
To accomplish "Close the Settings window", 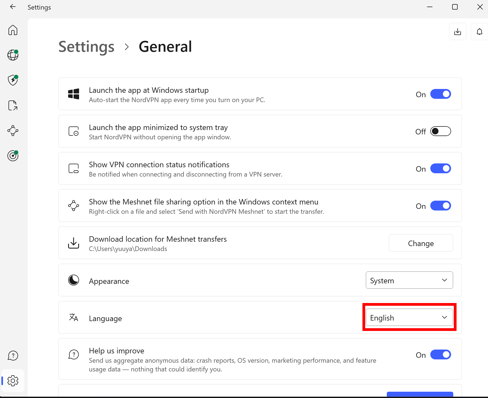I will [x=480, y=7].
